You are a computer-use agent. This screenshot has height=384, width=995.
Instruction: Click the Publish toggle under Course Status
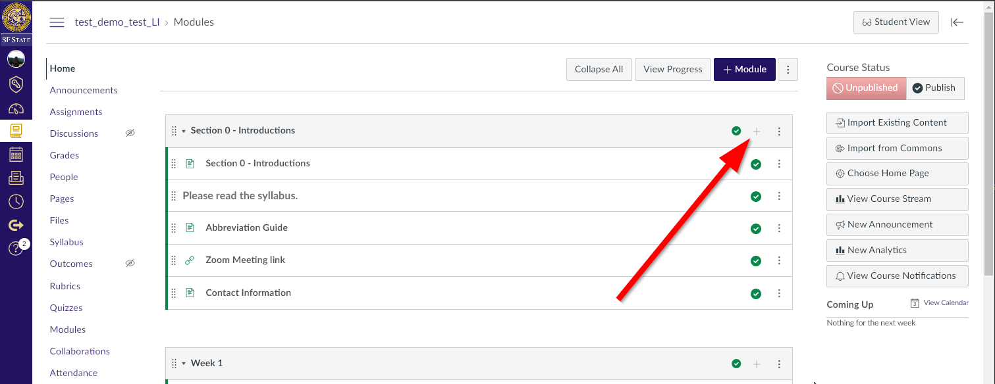[x=935, y=87]
